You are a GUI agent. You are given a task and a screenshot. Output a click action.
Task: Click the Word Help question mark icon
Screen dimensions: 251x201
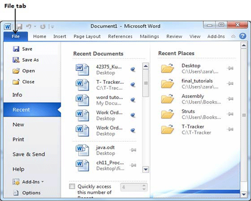(x=242, y=36)
